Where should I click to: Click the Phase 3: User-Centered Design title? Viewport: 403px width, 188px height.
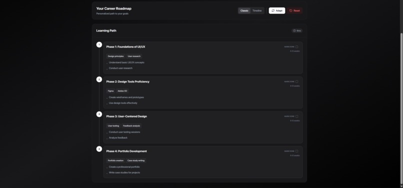(x=126, y=116)
